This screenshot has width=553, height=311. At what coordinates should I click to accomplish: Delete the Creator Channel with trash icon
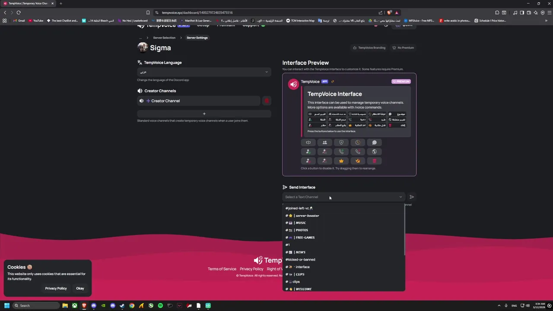(267, 101)
